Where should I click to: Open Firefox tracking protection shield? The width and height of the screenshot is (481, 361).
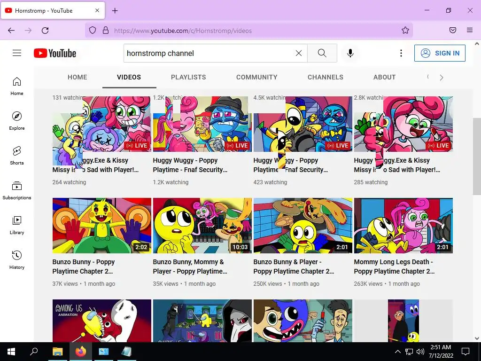pos(93,31)
